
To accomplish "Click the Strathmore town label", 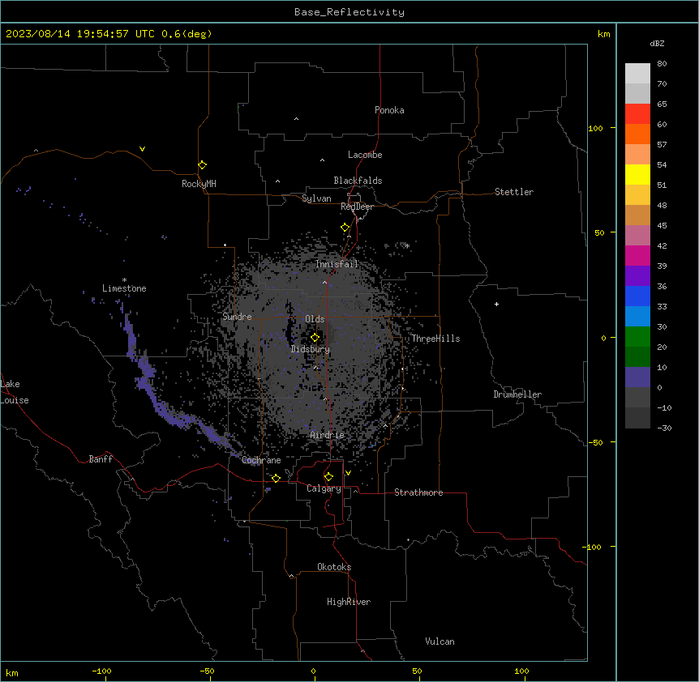I will point(418,492).
